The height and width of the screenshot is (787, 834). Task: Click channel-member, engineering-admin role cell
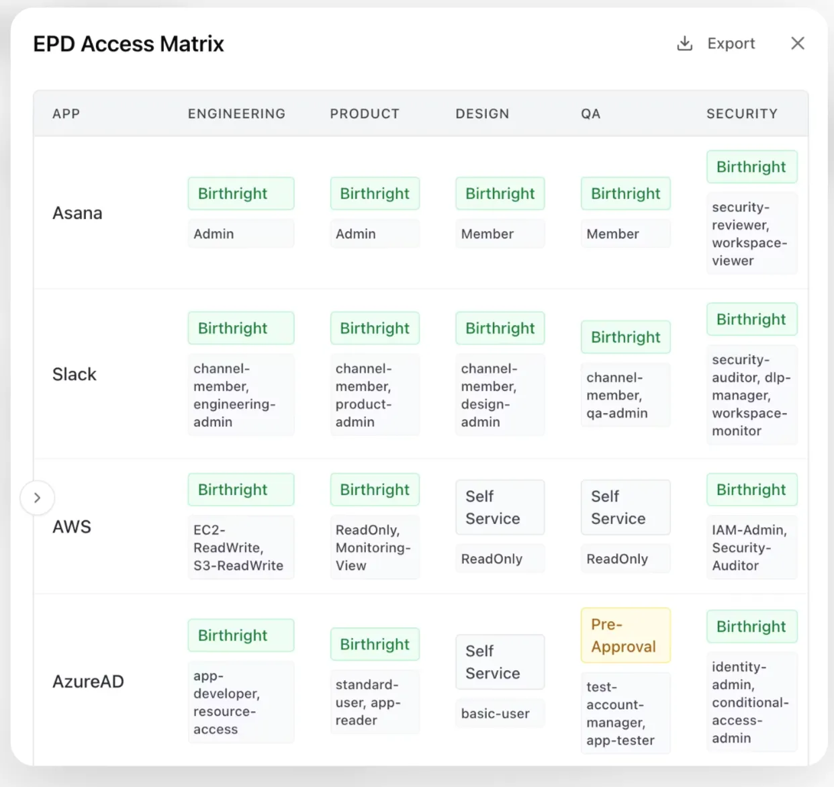pos(241,395)
